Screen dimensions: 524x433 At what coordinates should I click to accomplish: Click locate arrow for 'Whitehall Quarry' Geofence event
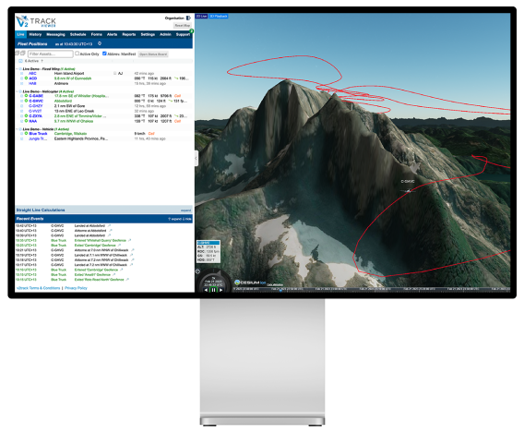pyautogui.click(x=130, y=240)
